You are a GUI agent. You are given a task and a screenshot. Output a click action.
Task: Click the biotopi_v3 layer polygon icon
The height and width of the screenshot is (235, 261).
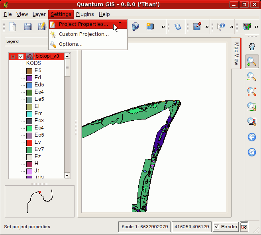point(29,57)
